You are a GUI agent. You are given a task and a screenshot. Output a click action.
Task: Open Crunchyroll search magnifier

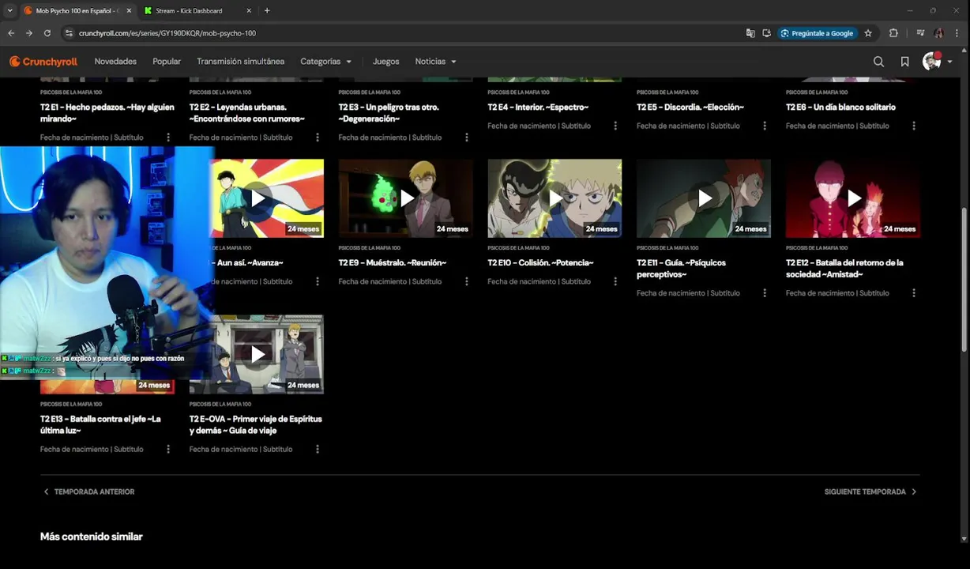tap(878, 62)
